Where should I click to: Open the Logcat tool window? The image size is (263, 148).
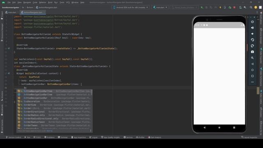coord(93,137)
